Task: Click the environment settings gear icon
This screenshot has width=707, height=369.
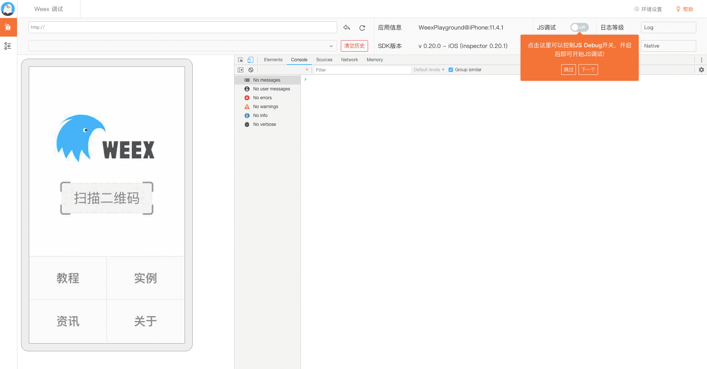Action: click(x=637, y=9)
